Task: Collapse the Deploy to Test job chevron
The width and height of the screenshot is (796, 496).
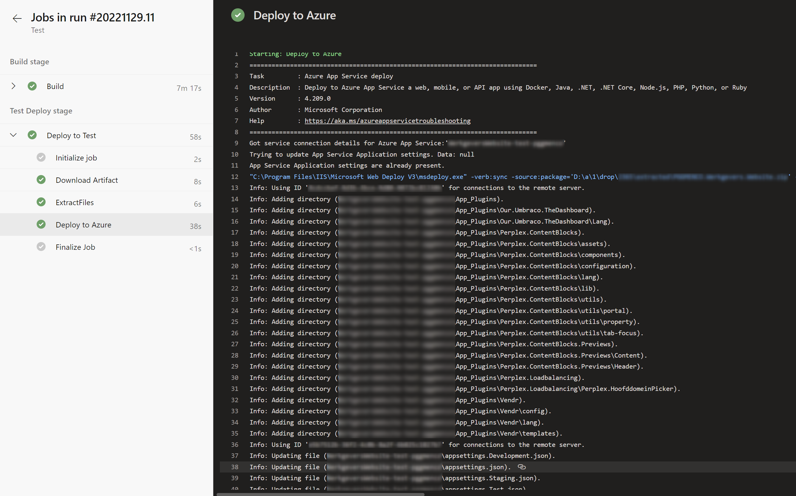Action: point(13,135)
